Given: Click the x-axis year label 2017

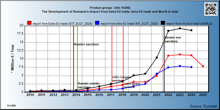Looking at the screenshot, I should 111,95.
